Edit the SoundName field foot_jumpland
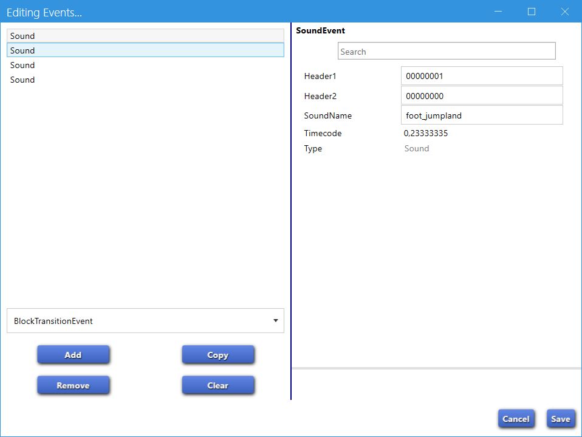The image size is (582, 437). (x=482, y=115)
